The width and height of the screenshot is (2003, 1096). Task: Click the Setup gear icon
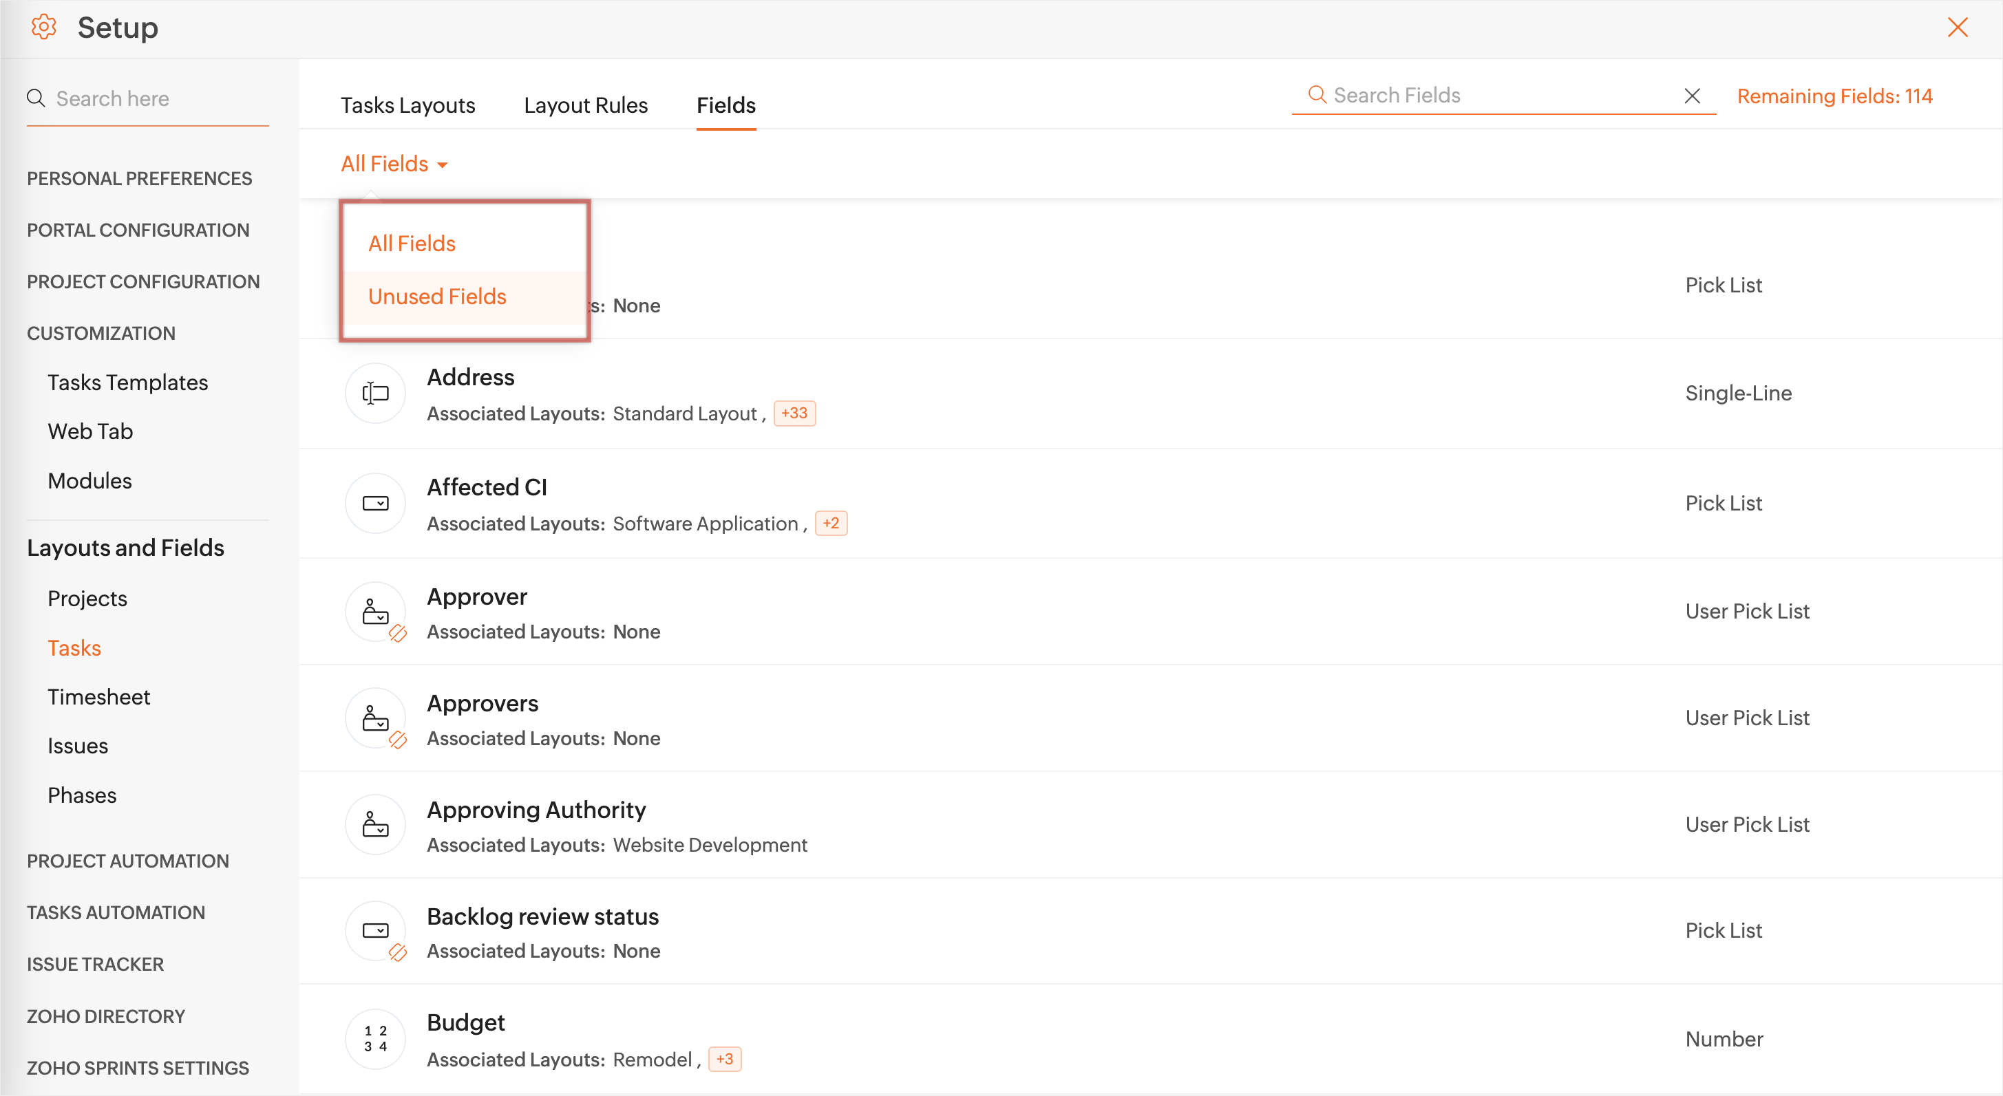click(43, 28)
